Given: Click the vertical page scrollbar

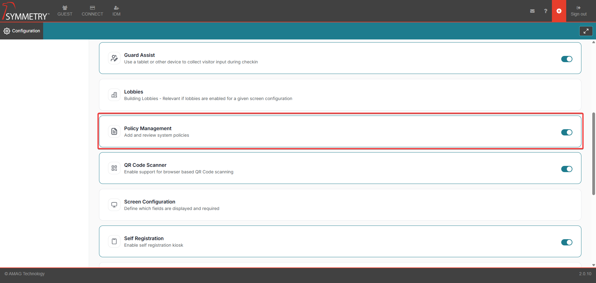Looking at the screenshot, I should [x=594, y=154].
